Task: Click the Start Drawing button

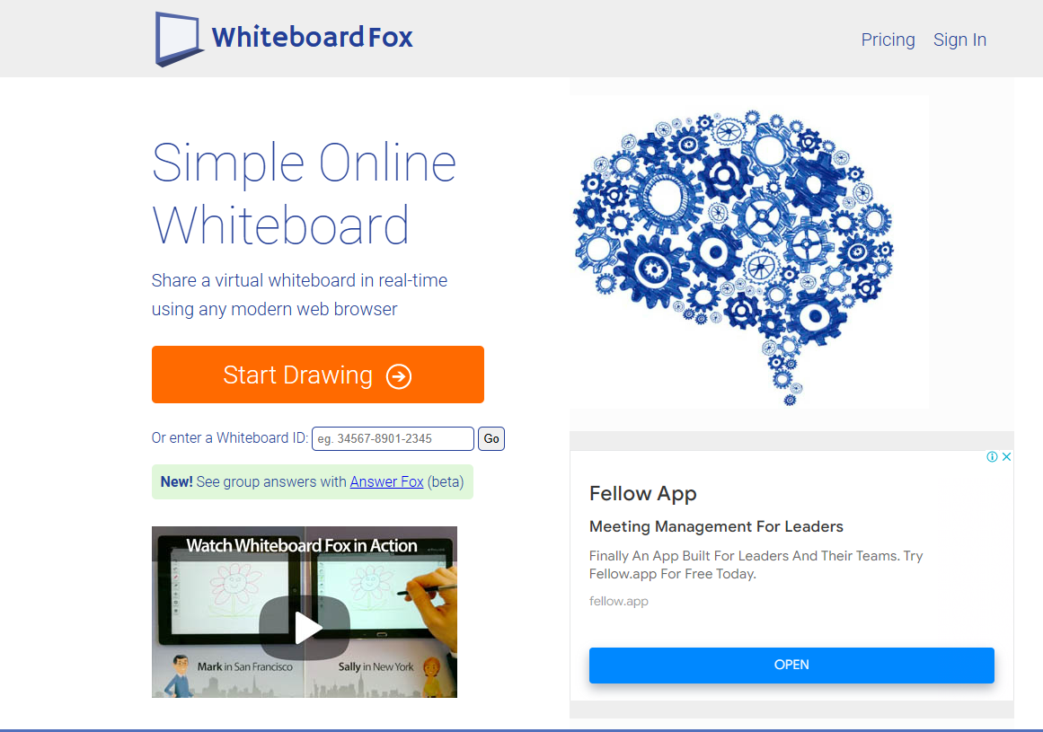Action: (x=318, y=375)
